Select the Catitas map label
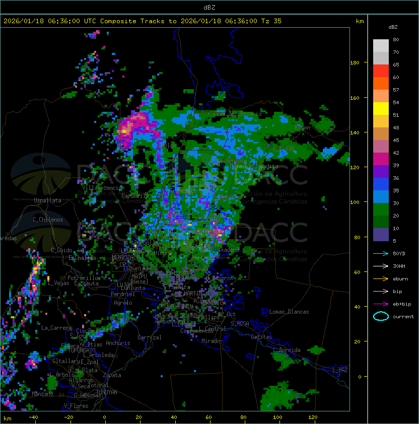Image resolution: width=419 pixels, height=424 pixels. pos(261,337)
